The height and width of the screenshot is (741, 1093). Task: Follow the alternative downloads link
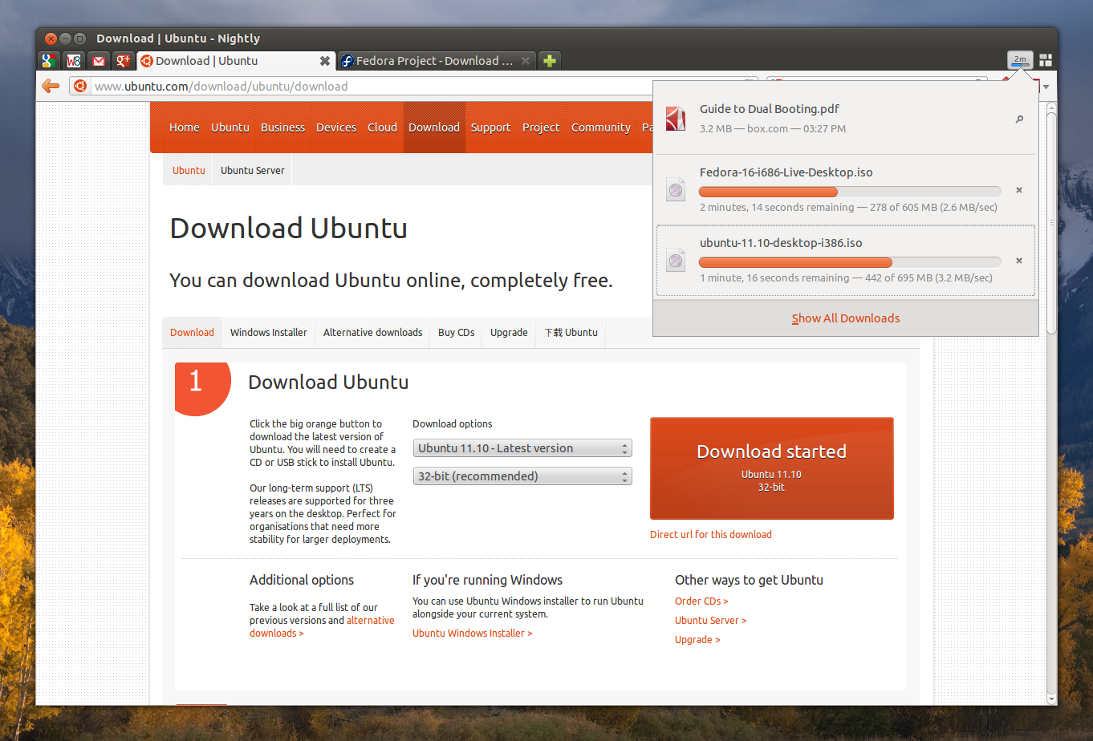[x=322, y=627]
